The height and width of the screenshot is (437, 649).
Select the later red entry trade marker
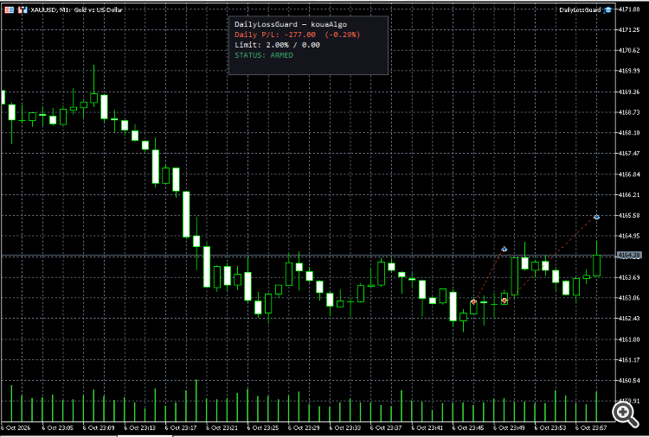[x=504, y=301]
